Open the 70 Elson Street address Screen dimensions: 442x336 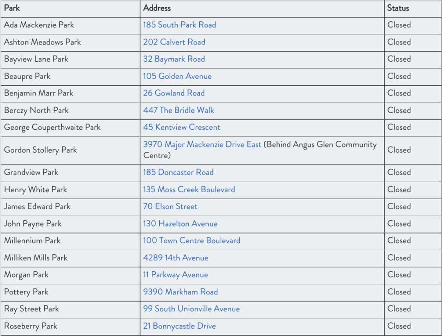(170, 207)
